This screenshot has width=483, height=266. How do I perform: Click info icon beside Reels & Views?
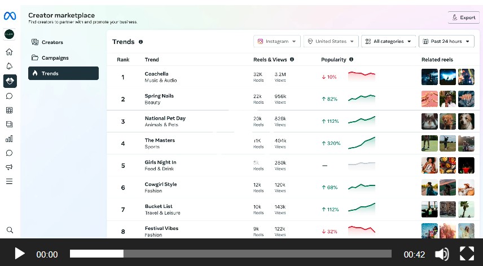tap(292, 59)
